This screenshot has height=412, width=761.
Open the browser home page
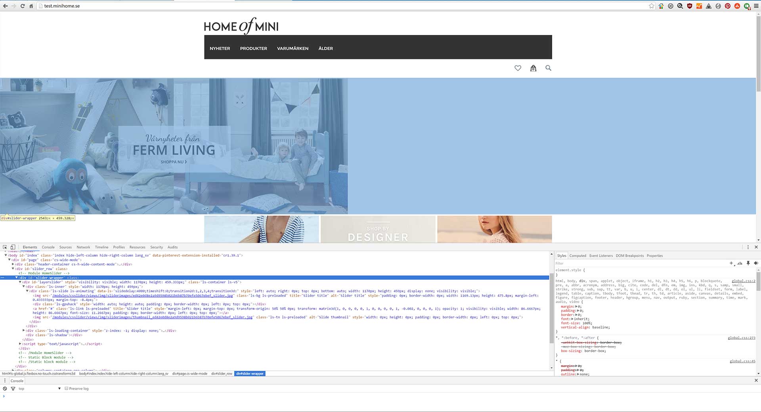pyautogui.click(x=31, y=6)
